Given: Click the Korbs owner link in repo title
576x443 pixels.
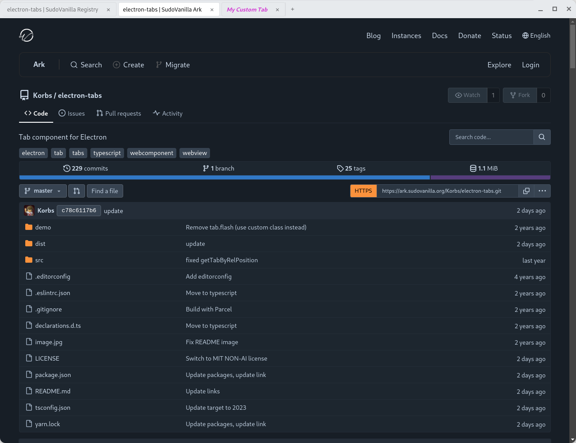Looking at the screenshot, I should click(43, 95).
